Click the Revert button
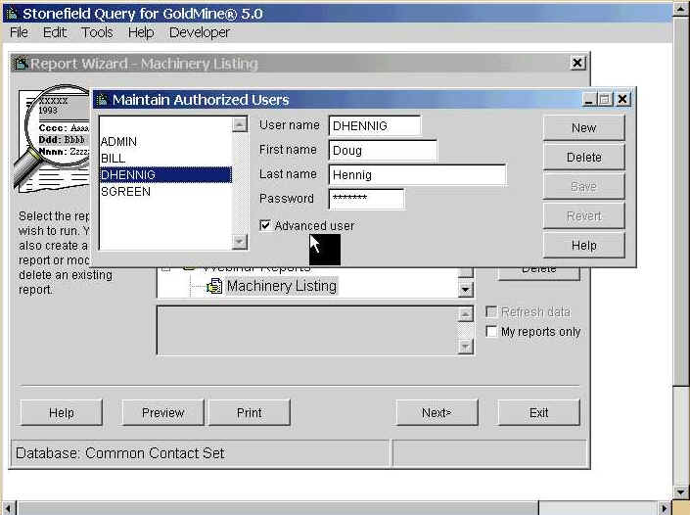 pyautogui.click(x=584, y=216)
